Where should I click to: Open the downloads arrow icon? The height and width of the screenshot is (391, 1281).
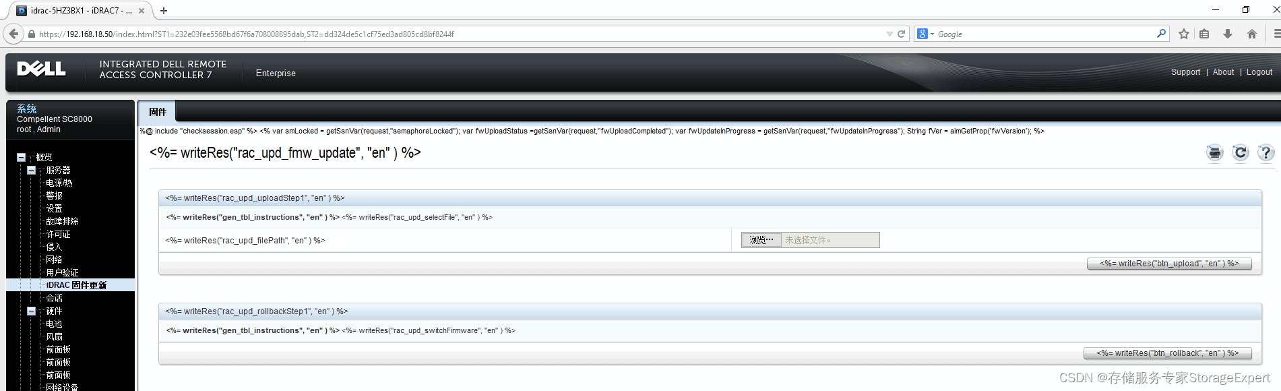tap(1228, 34)
